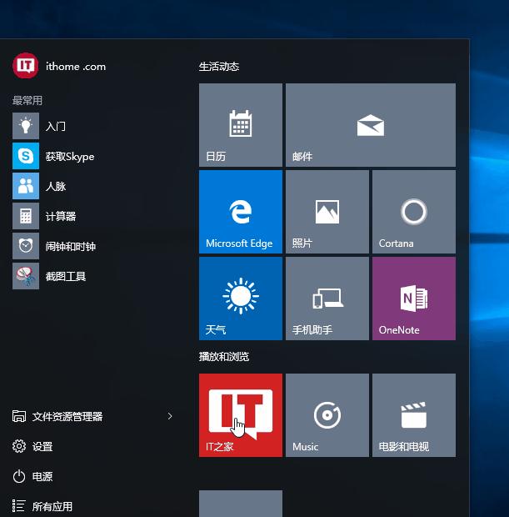Click the 生活动态 group header
509x517 pixels.
[x=219, y=67]
